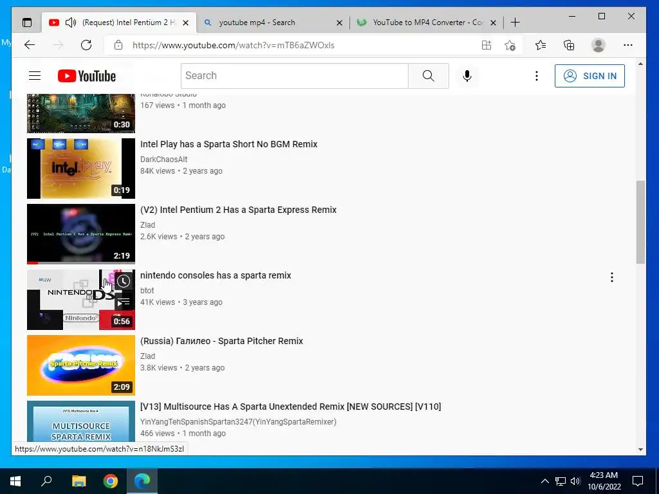The image size is (659, 494).
Task: Click the Sparta Pitcher Remix thumbnail
Action: coord(81,365)
